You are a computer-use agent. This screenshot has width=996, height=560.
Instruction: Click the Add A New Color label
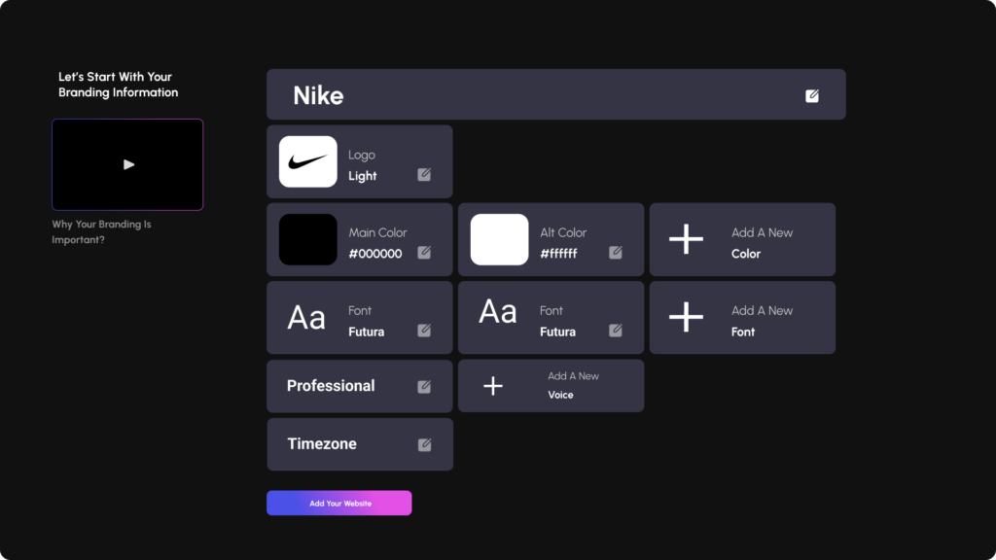(x=762, y=243)
